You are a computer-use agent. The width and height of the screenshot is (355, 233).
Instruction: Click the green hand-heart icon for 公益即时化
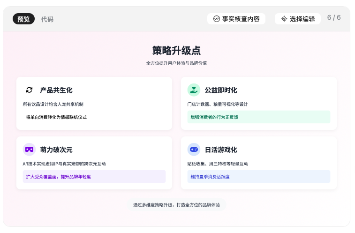[x=194, y=90]
